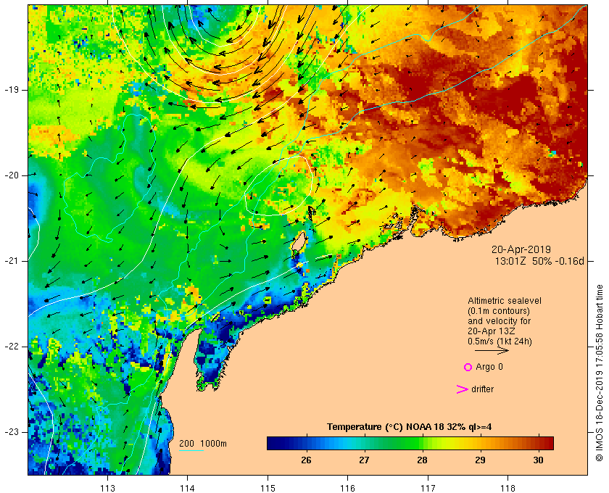The width and height of the screenshot is (609, 493).
Task: Click the colorbar tick label 29
Action: (480, 460)
